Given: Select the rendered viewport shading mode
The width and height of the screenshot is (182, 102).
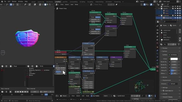Looking at the screenshot, I should tap(50, 5).
